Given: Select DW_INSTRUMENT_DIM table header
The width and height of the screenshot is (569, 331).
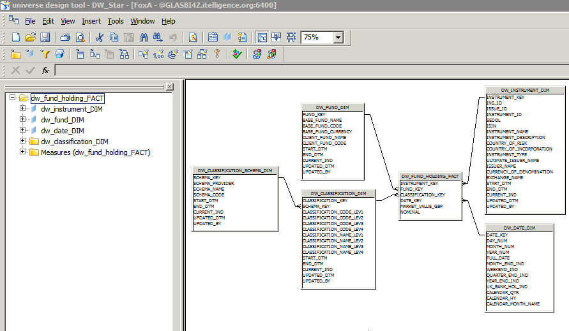Looking at the screenshot, I should 525,91.
